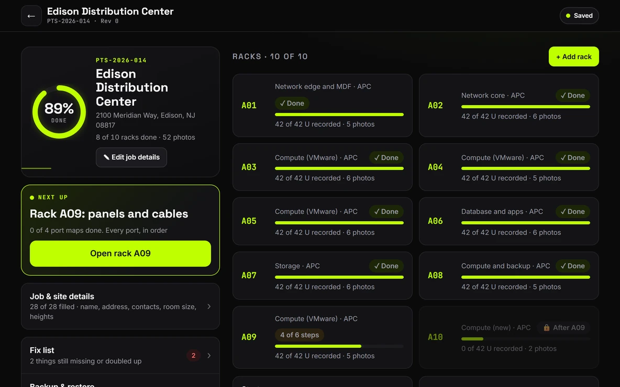Click 'Database and apps · APC' text

(502, 212)
